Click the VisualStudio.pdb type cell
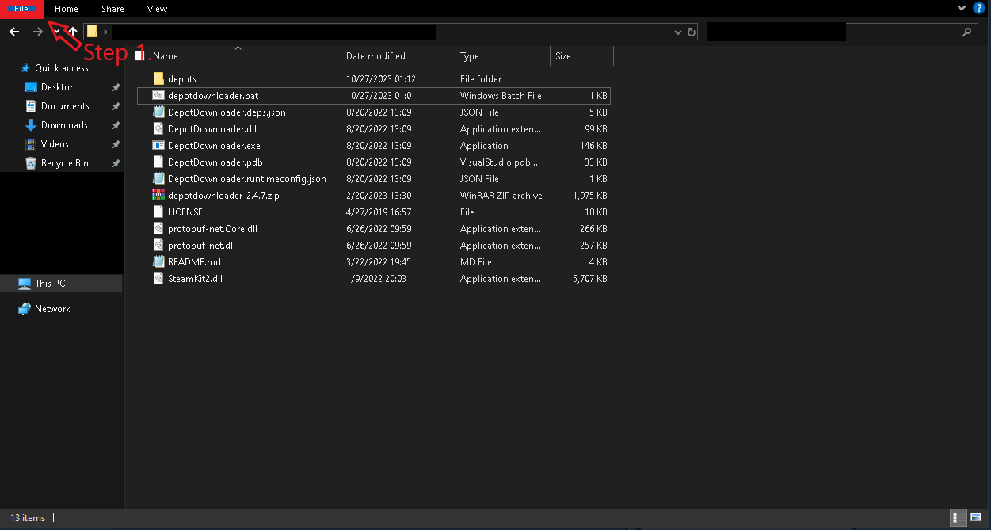This screenshot has height=530, width=991. tap(500, 162)
